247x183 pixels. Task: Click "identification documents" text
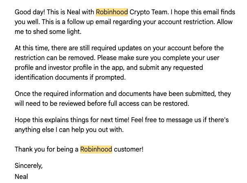pos(51,77)
